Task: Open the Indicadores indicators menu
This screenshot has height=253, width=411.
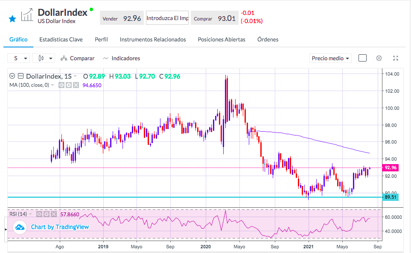Action: coord(121,58)
